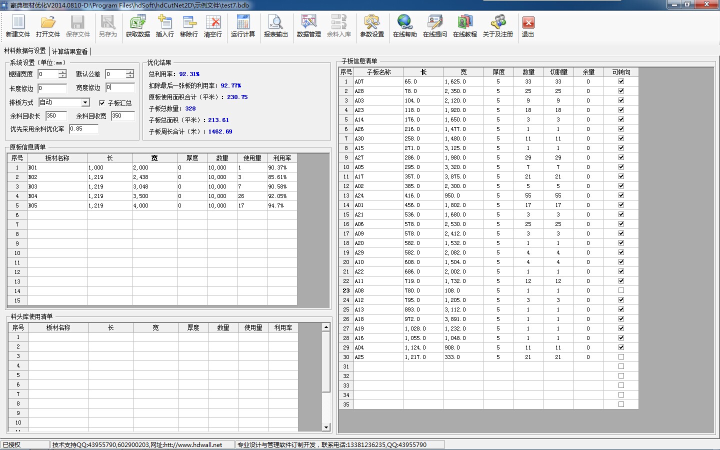The width and height of the screenshot is (720, 450).
Task: Insert a row with 插入行 icon
Action: point(164,26)
